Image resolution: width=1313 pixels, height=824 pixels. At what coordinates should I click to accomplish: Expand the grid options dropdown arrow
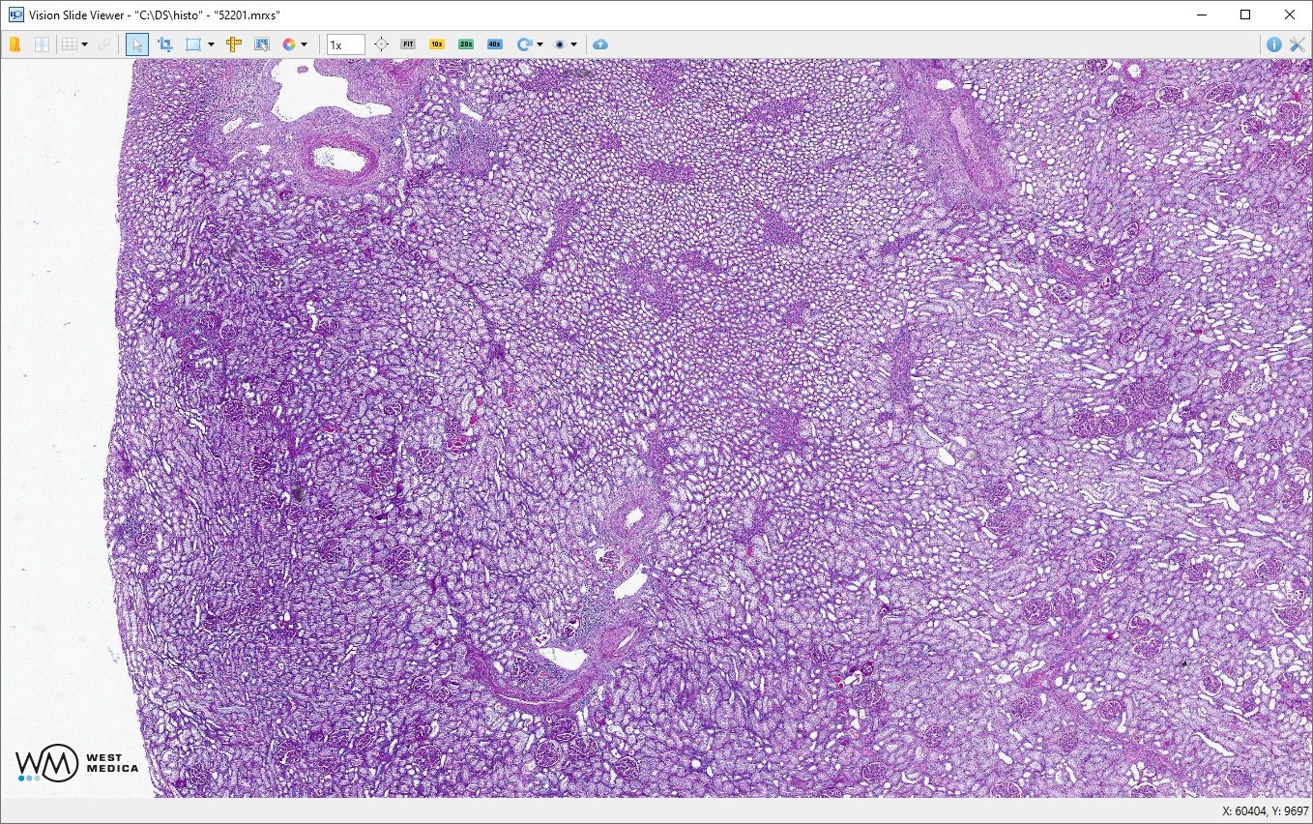click(x=85, y=44)
